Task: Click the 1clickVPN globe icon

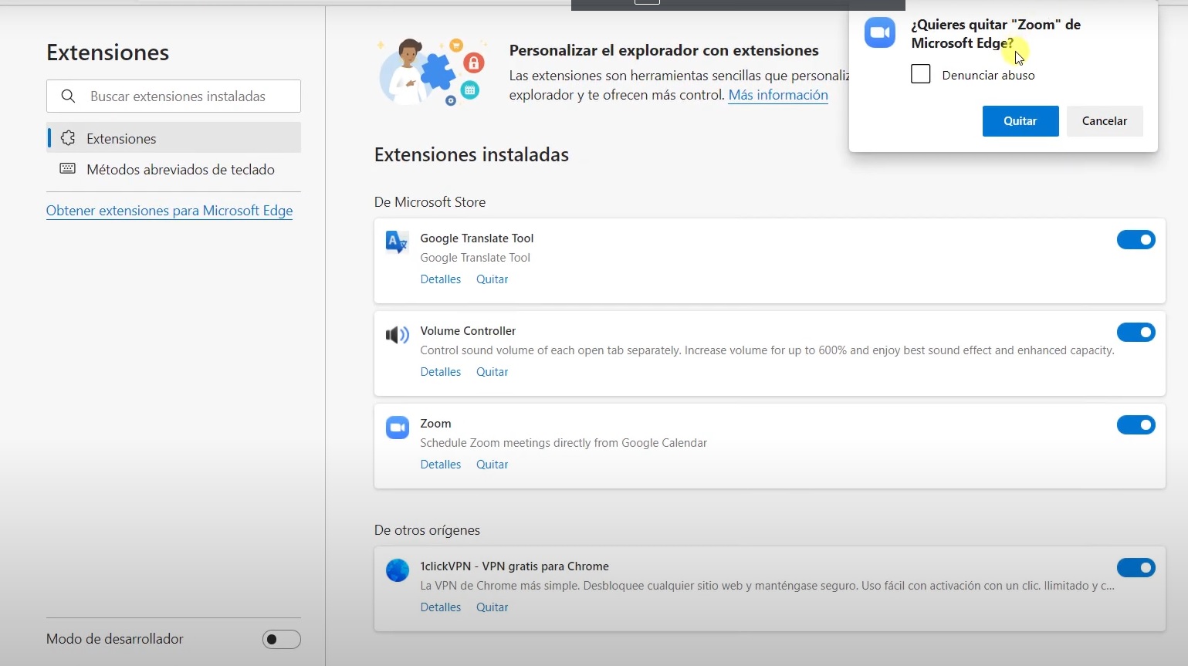Action: (x=397, y=570)
